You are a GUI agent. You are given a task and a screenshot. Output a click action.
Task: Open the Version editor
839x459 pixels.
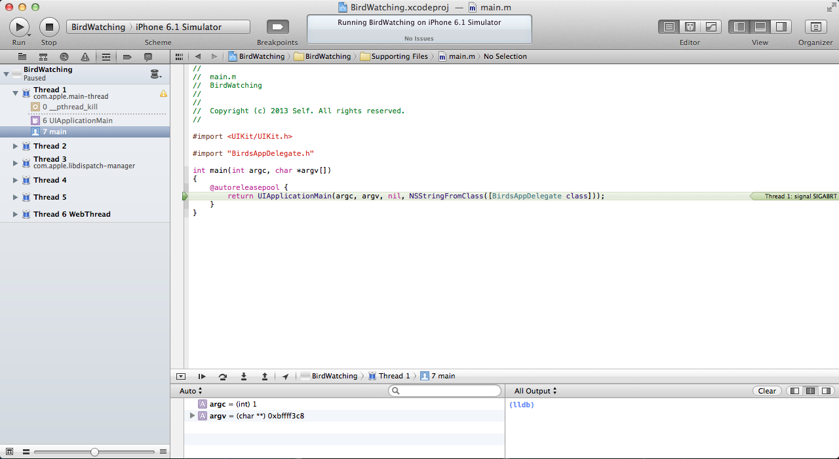pos(711,27)
